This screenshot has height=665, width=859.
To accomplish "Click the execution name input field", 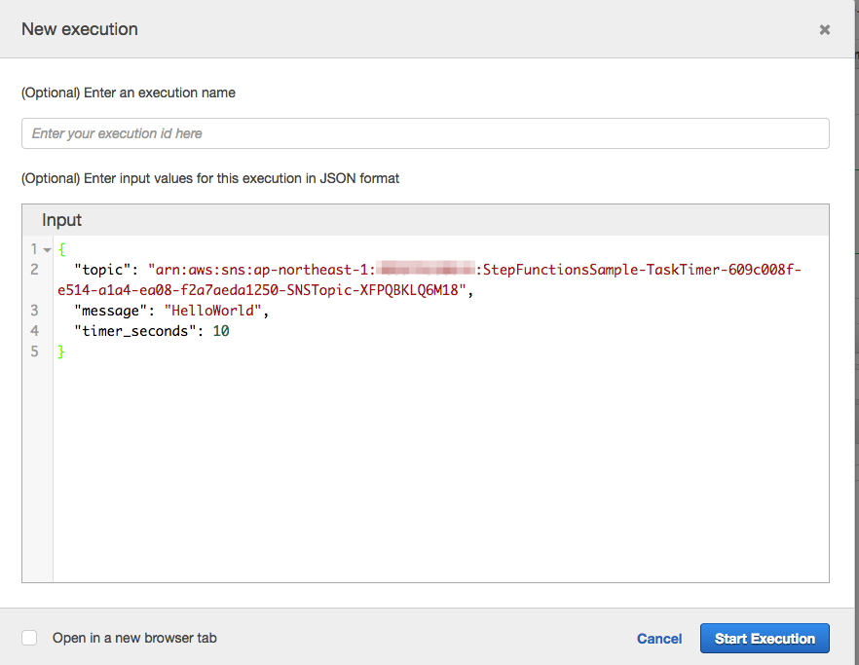I will click(426, 132).
